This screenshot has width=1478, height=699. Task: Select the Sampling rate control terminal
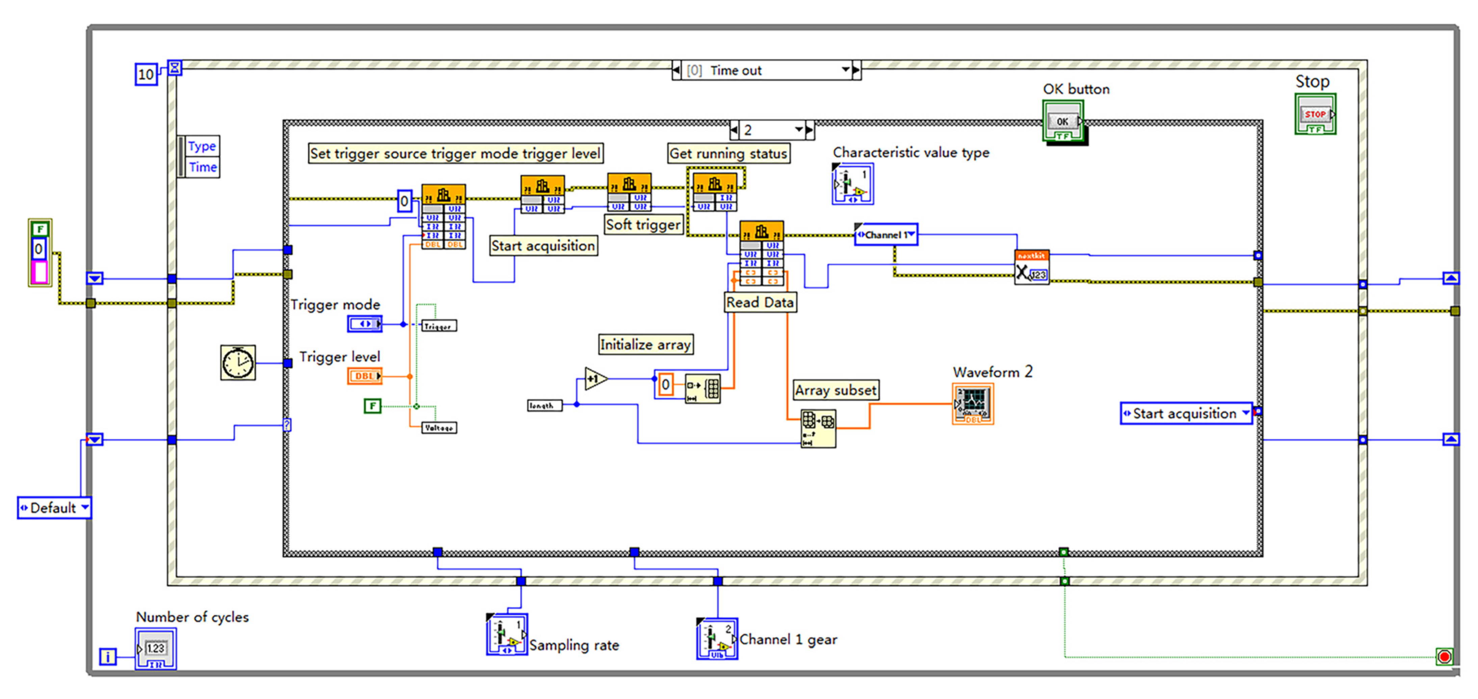click(507, 634)
